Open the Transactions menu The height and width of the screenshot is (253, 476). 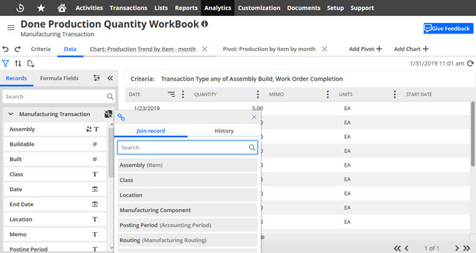coord(128,8)
